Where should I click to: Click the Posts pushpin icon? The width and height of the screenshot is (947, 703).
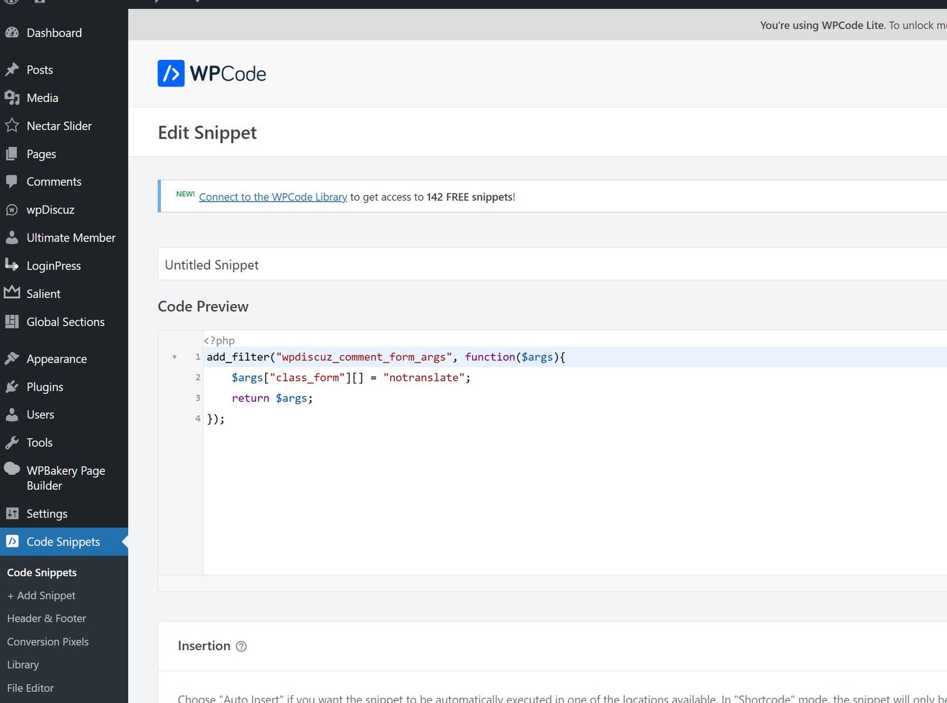click(12, 70)
